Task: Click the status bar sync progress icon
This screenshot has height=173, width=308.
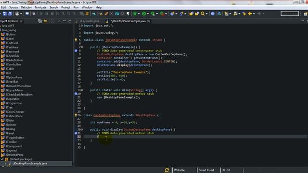Action: click(x=167, y=170)
